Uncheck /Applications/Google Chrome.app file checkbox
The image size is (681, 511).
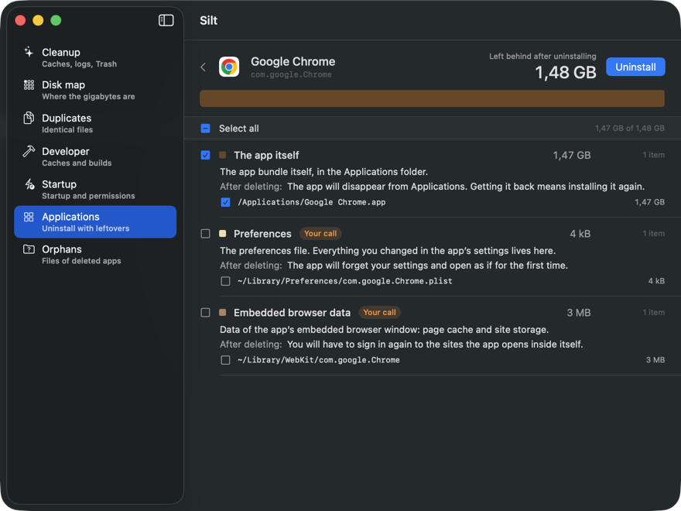[x=225, y=202]
